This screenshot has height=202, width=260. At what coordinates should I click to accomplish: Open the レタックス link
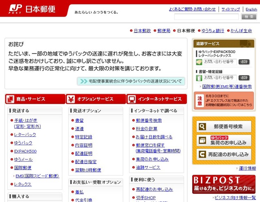(23, 184)
